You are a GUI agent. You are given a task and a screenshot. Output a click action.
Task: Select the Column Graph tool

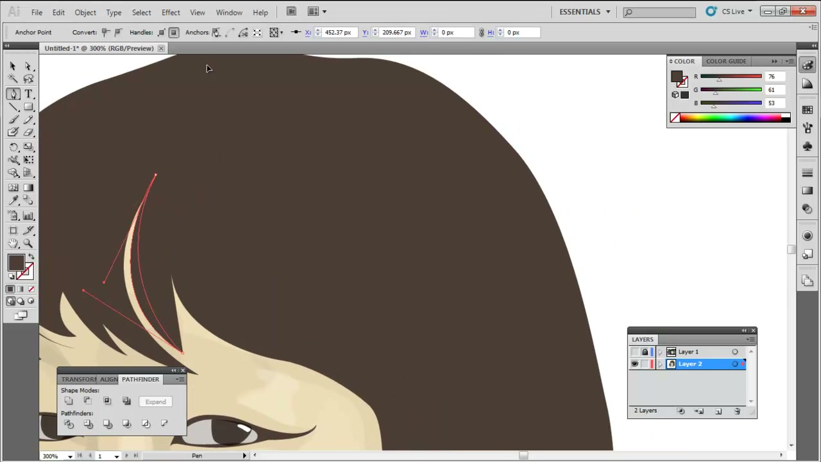28,216
